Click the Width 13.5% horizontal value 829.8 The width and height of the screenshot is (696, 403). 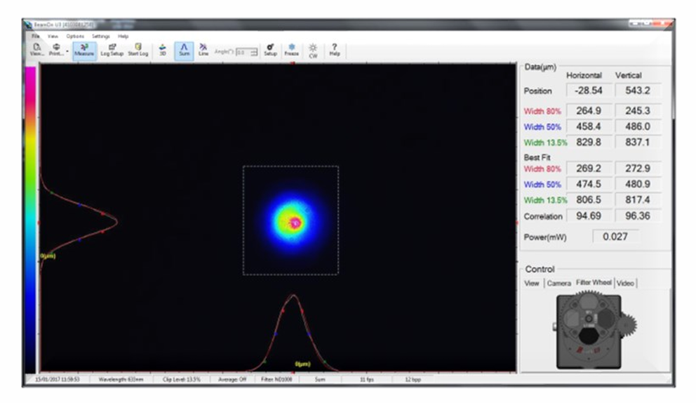pyautogui.click(x=589, y=143)
